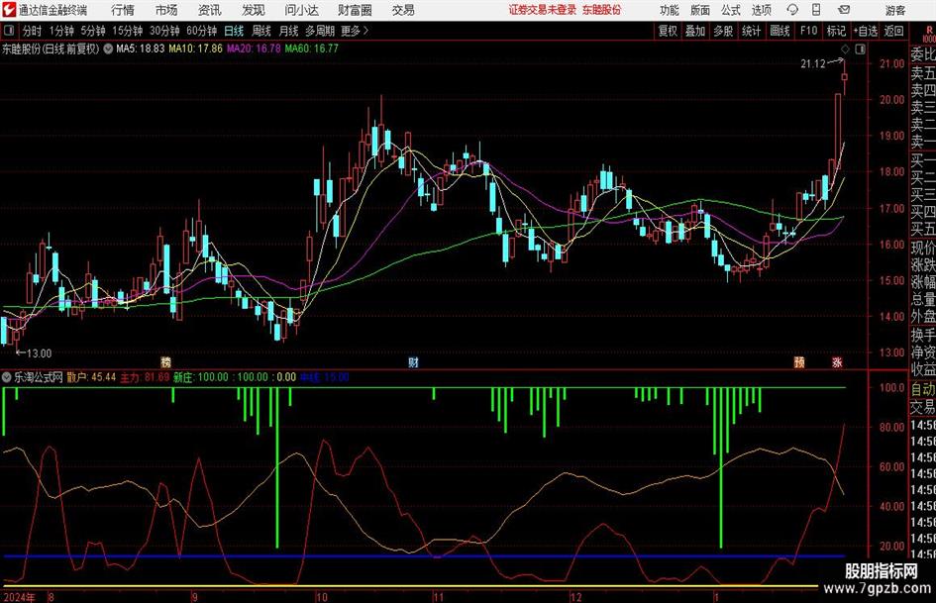
Task: Click the 证券交易未登录 login link
Action: 543,10
